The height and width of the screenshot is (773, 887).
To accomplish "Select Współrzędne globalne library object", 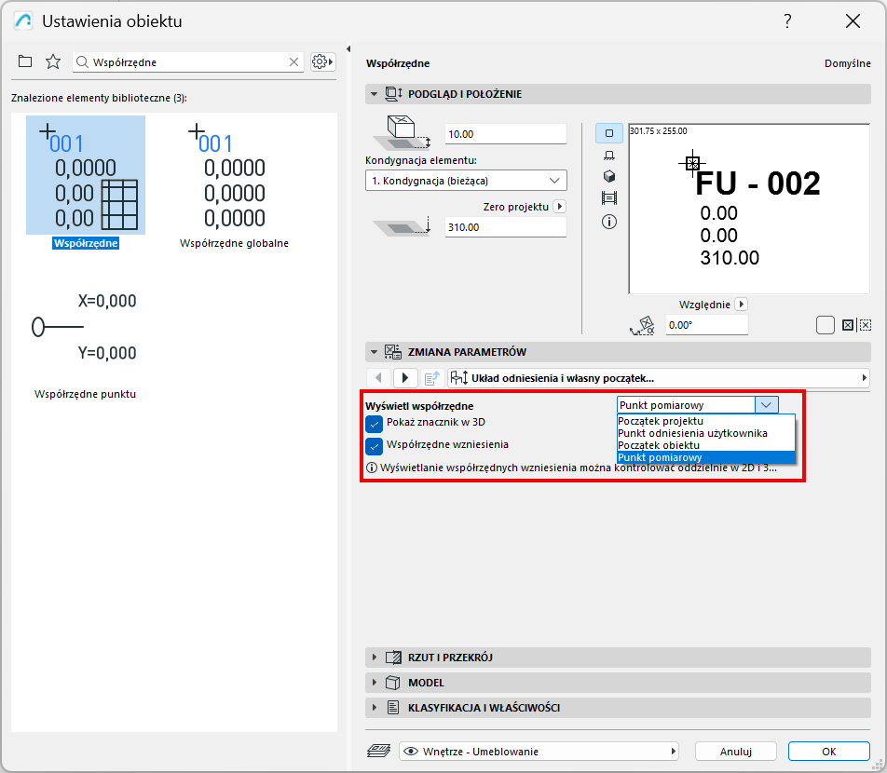I will coord(234,183).
